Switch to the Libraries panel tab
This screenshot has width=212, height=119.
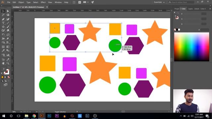point(197,9)
